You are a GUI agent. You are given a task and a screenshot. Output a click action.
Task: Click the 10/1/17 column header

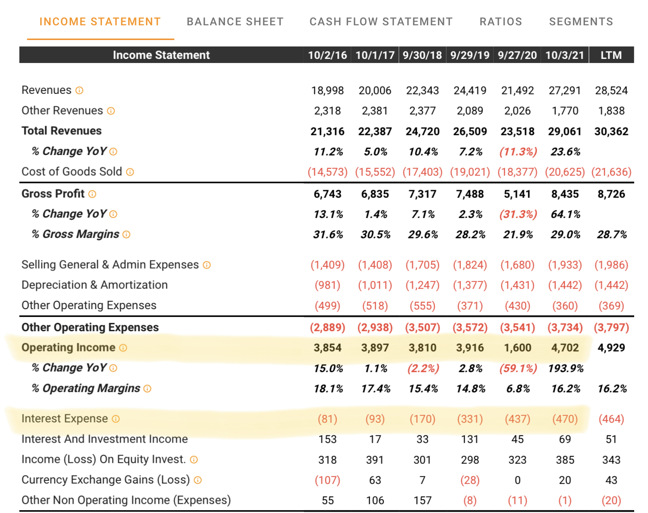point(375,55)
